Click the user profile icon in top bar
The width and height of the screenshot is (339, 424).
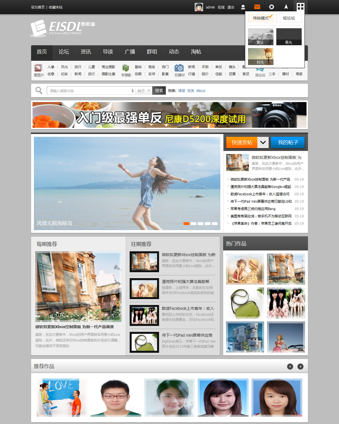click(243, 7)
